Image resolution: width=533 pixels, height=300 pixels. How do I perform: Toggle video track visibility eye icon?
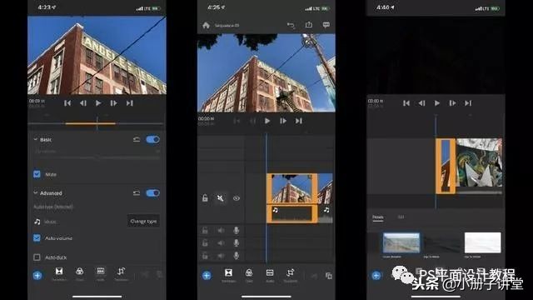pyautogui.click(x=237, y=198)
